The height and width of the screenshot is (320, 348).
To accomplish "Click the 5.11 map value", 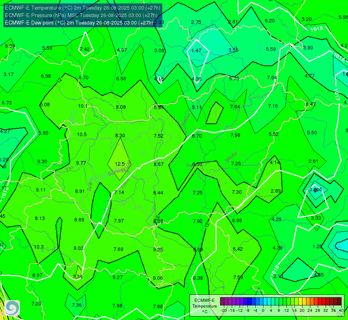I will point(197,107).
